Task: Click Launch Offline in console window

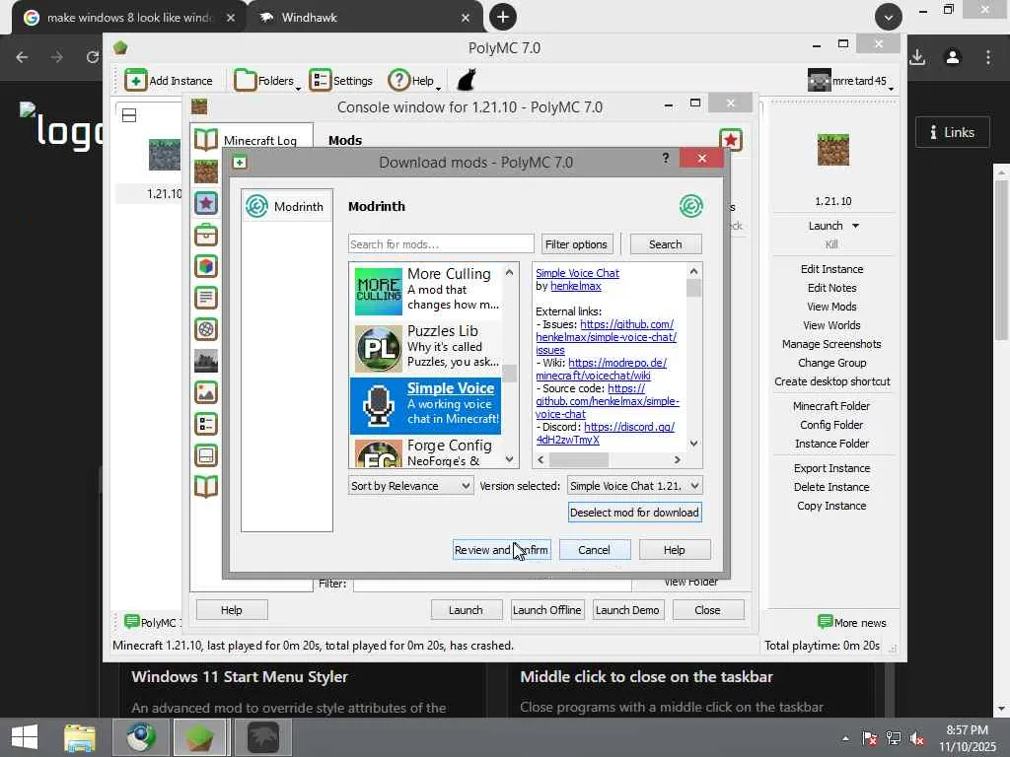Action: pos(546,610)
